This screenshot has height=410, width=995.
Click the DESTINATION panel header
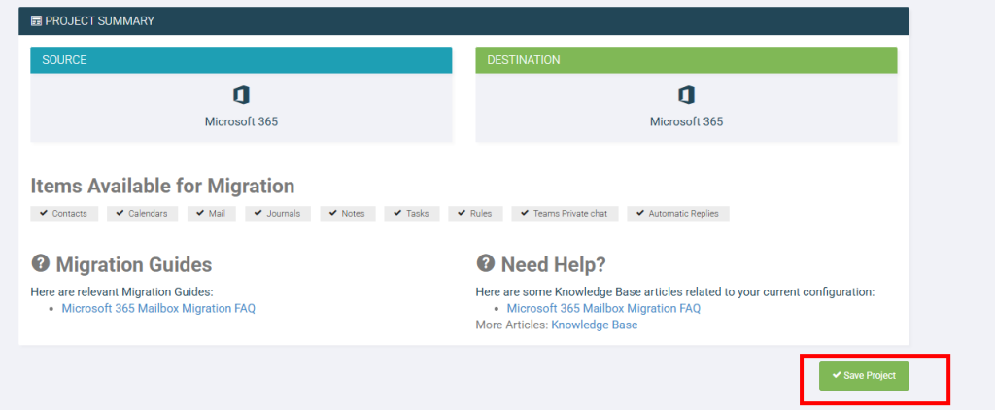click(686, 60)
